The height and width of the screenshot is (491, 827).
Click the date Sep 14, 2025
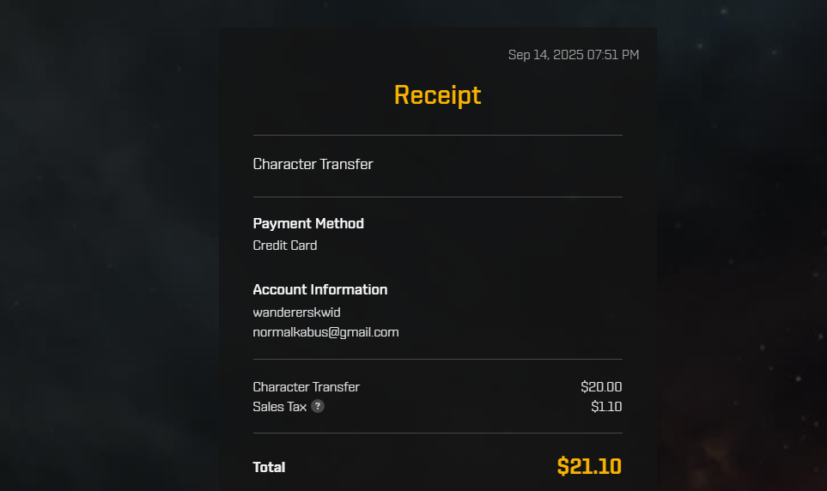[545, 55]
